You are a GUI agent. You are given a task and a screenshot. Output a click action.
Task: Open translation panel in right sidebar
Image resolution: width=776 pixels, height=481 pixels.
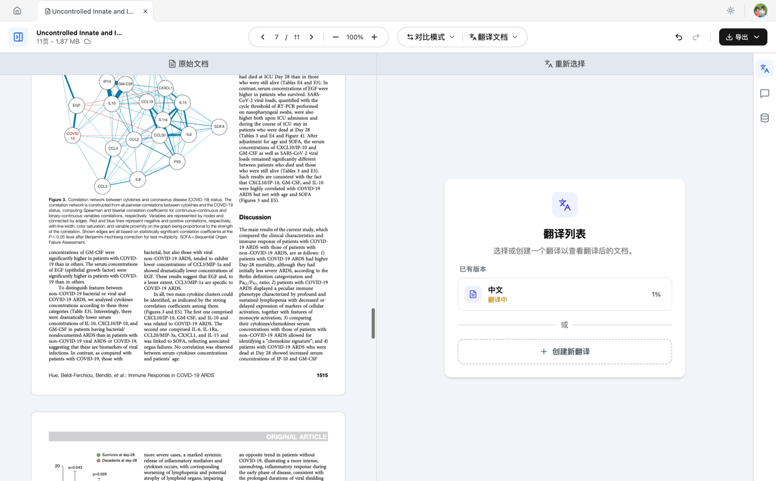point(764,68)
